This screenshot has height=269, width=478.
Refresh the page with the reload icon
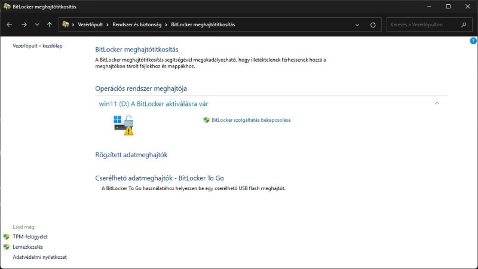coord(373,25)
